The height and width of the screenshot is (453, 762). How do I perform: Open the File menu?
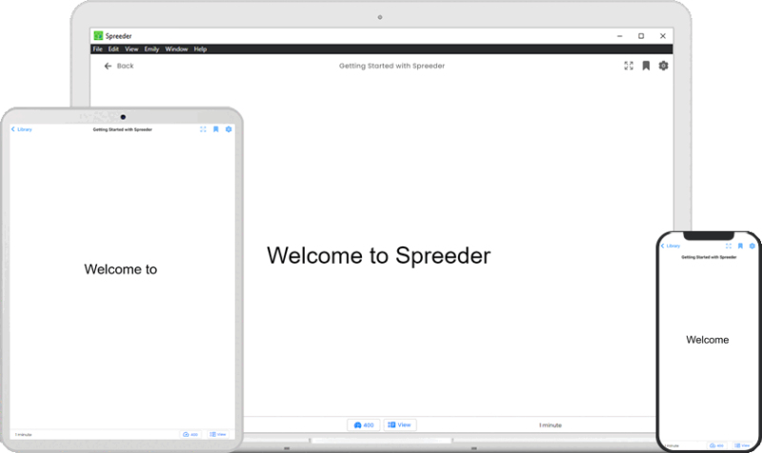[97, 49]
